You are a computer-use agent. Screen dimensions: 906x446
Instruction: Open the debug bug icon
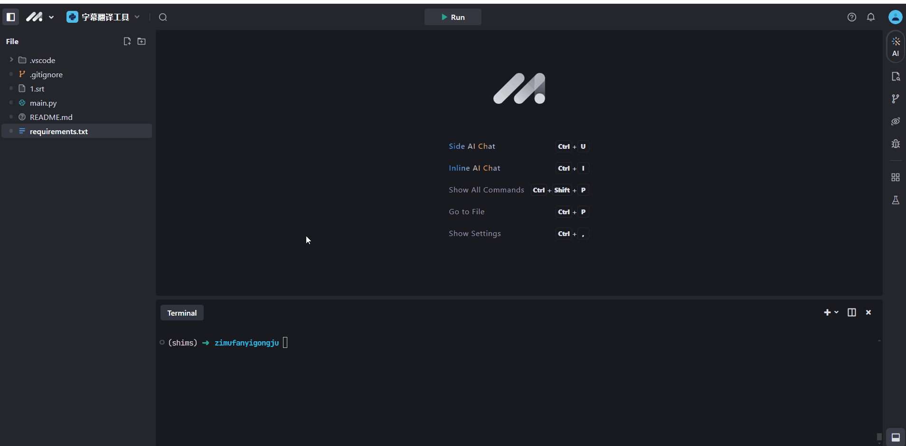point(896,144)
